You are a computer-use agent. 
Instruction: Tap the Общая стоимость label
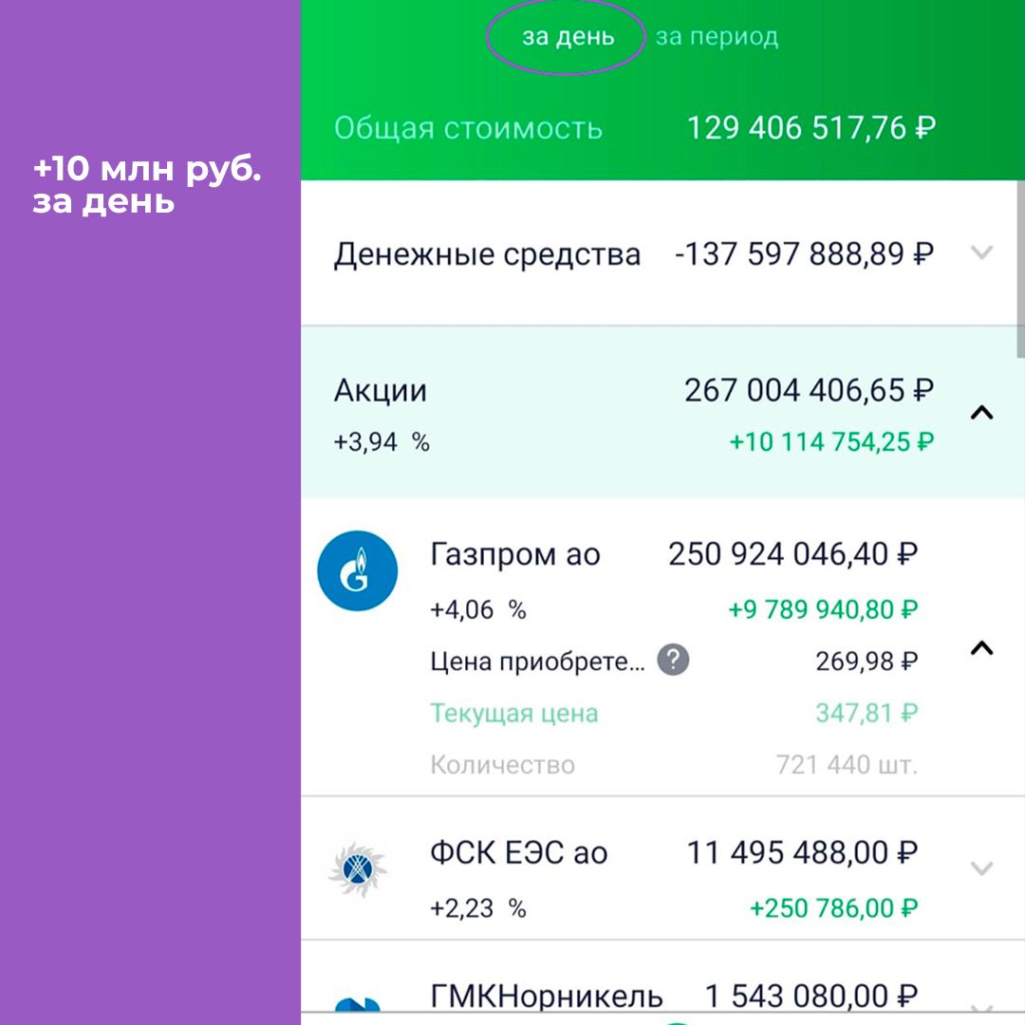(468, 128)
